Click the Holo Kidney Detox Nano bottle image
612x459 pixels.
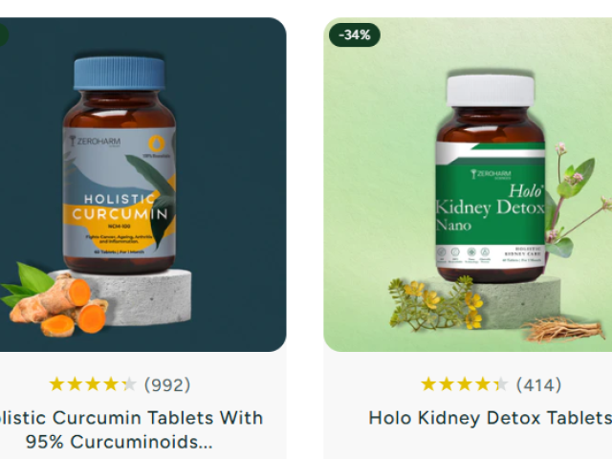click(x=491, y=179)
